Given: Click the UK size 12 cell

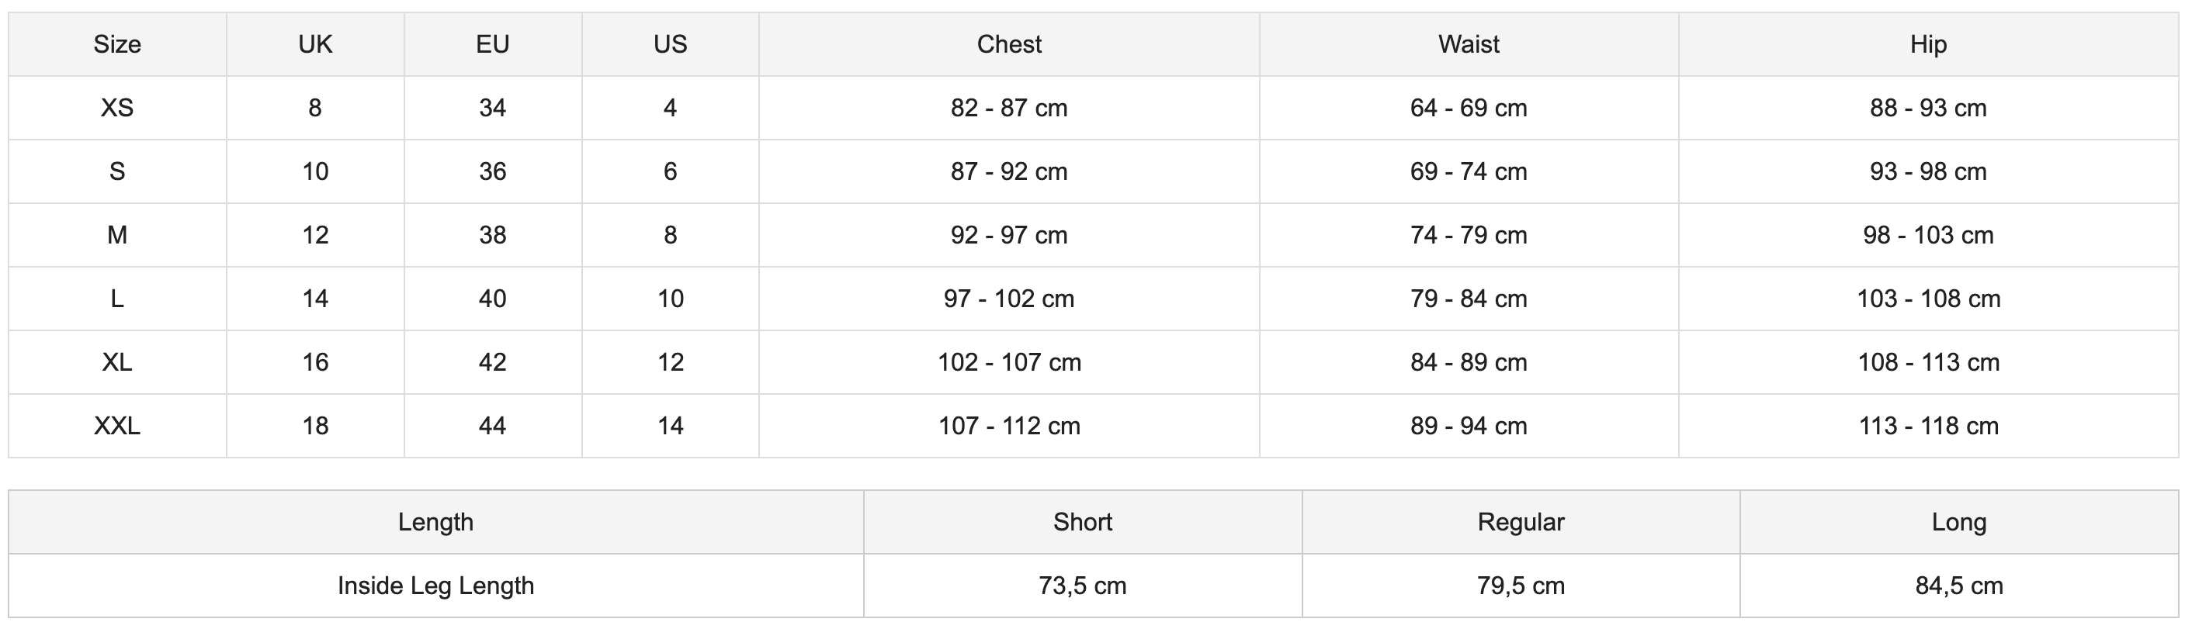Looking at the screenshot, I should (315, 235).
